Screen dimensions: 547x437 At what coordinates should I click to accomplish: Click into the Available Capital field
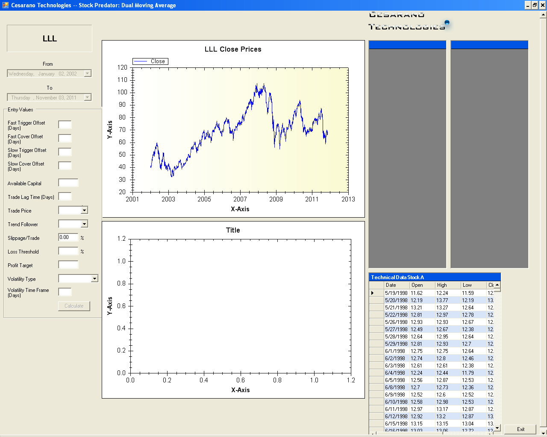point(68,183)
